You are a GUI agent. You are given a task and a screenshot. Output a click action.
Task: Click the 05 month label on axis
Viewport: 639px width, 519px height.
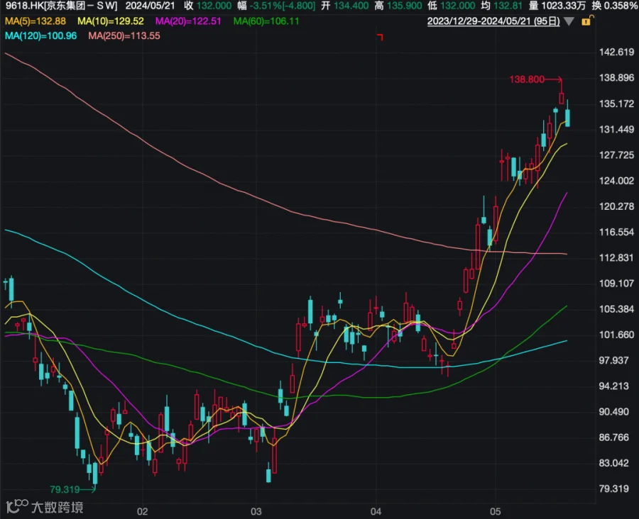(x=495, y=512)
